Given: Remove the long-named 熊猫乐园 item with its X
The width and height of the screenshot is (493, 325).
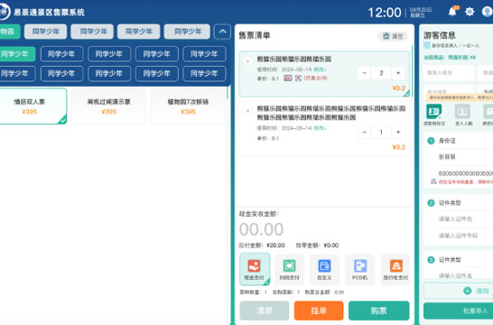Looking at the screenshot, I should click(x=247, y=111).
